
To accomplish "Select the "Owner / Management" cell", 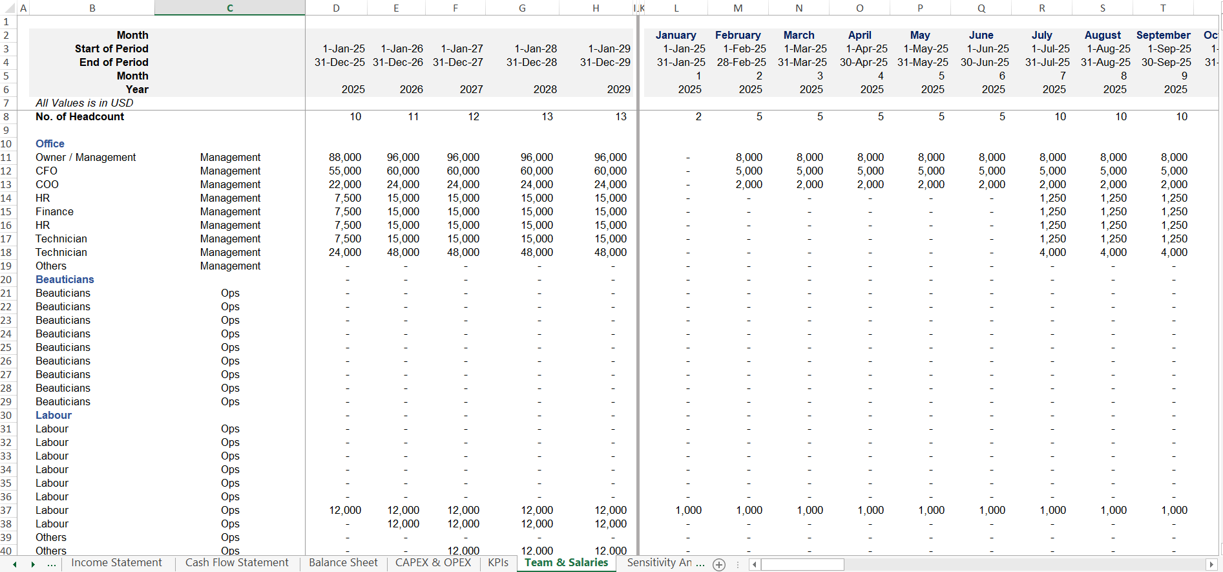I will pyautogui.click(x=85, y=158).
